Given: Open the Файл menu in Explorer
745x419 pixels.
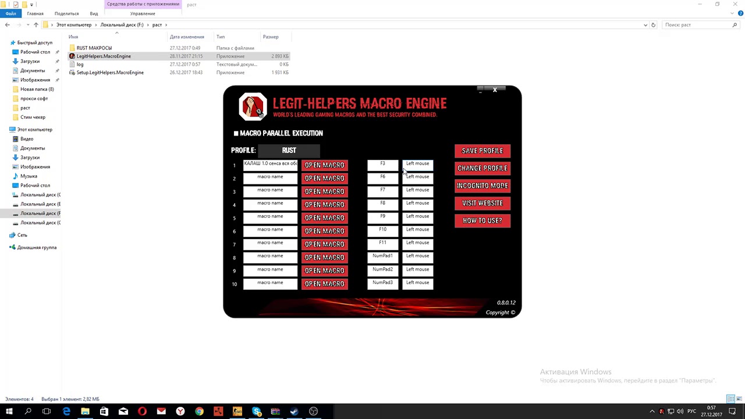Looking at the screenshot, I should click(x=11, y=13).
